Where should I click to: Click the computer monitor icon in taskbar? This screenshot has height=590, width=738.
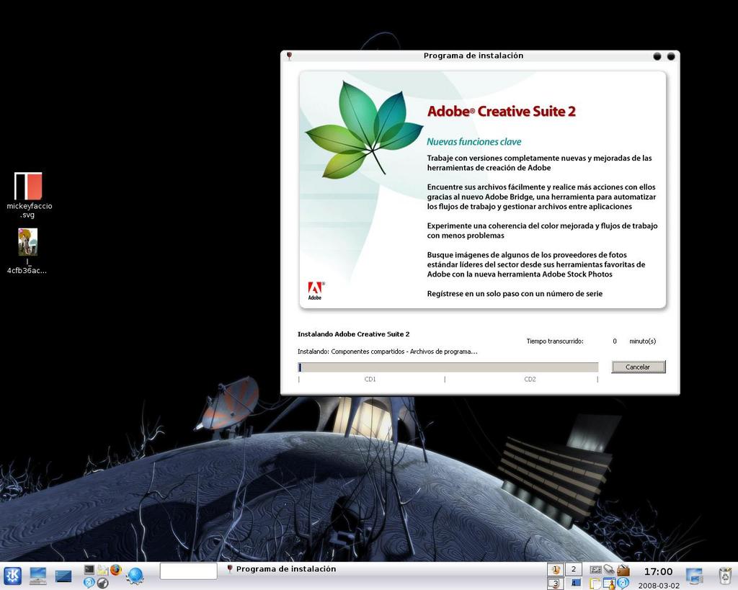point(38,576)
